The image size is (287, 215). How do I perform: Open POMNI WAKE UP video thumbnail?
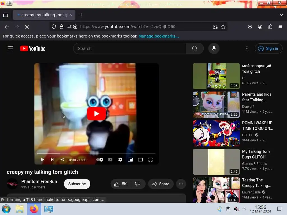pos(216,133)
